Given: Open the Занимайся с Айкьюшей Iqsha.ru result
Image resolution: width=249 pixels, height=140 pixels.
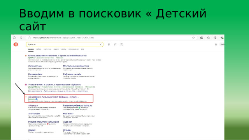Looking at the screenshot, I should point(53,97).
